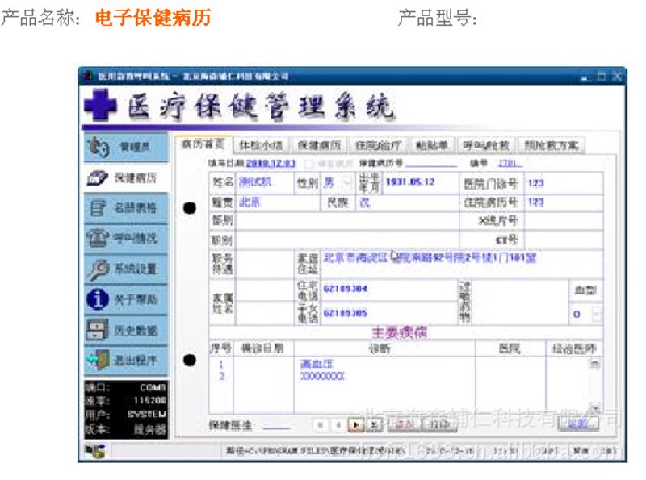The image size is (646, 480).
Task: Click the 住宅电话 field 62189384
Action: [x=389, y=290]
